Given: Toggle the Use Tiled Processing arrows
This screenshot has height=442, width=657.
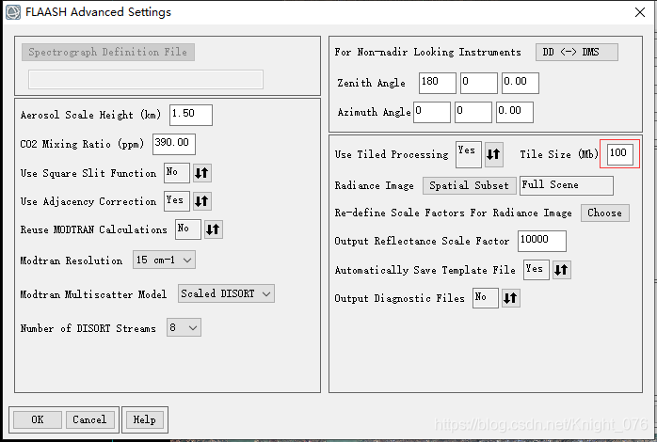Looking at the screenshot, I should tap(494, 154).
